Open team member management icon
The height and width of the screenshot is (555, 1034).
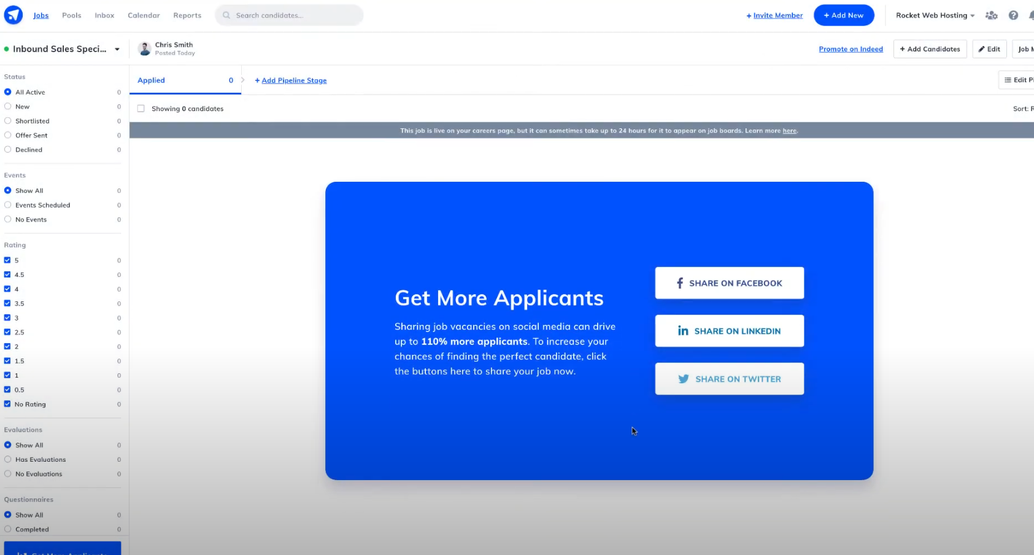tap(992, 15)
